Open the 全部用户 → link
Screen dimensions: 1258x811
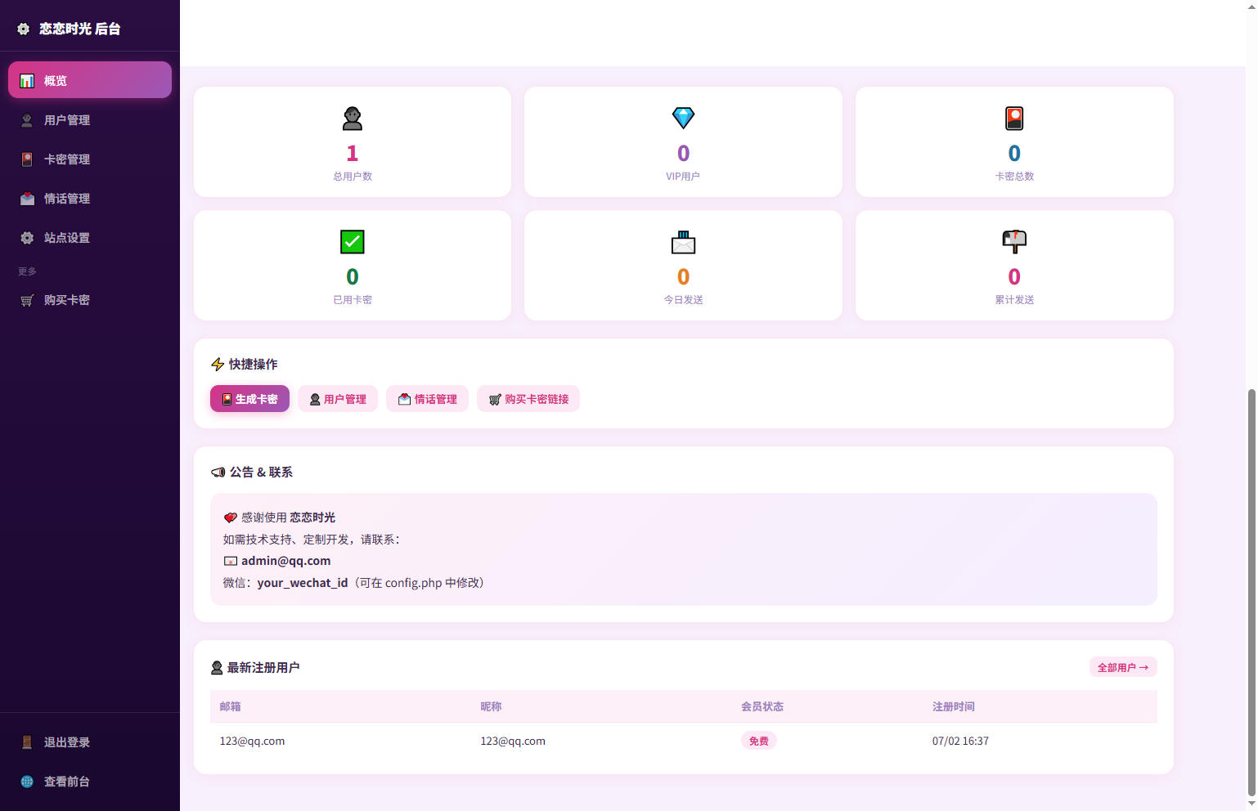(1123, 668)
